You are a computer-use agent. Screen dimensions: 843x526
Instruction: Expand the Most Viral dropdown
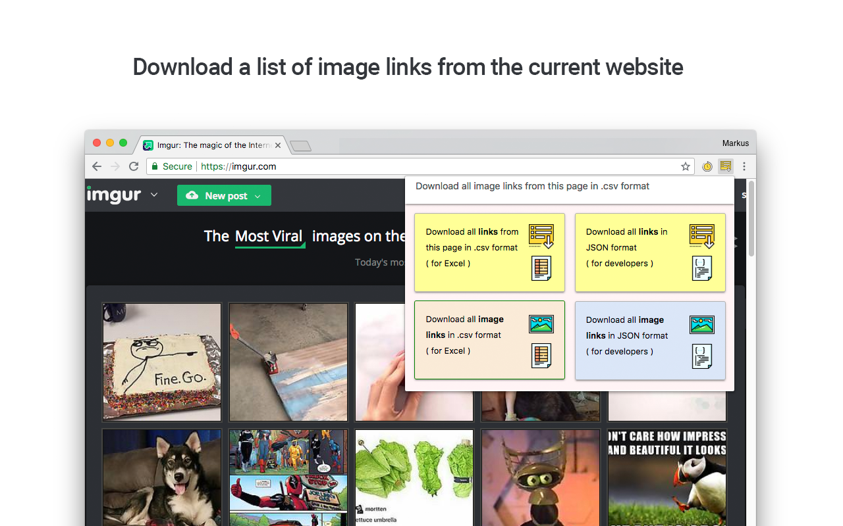[269, 237]
